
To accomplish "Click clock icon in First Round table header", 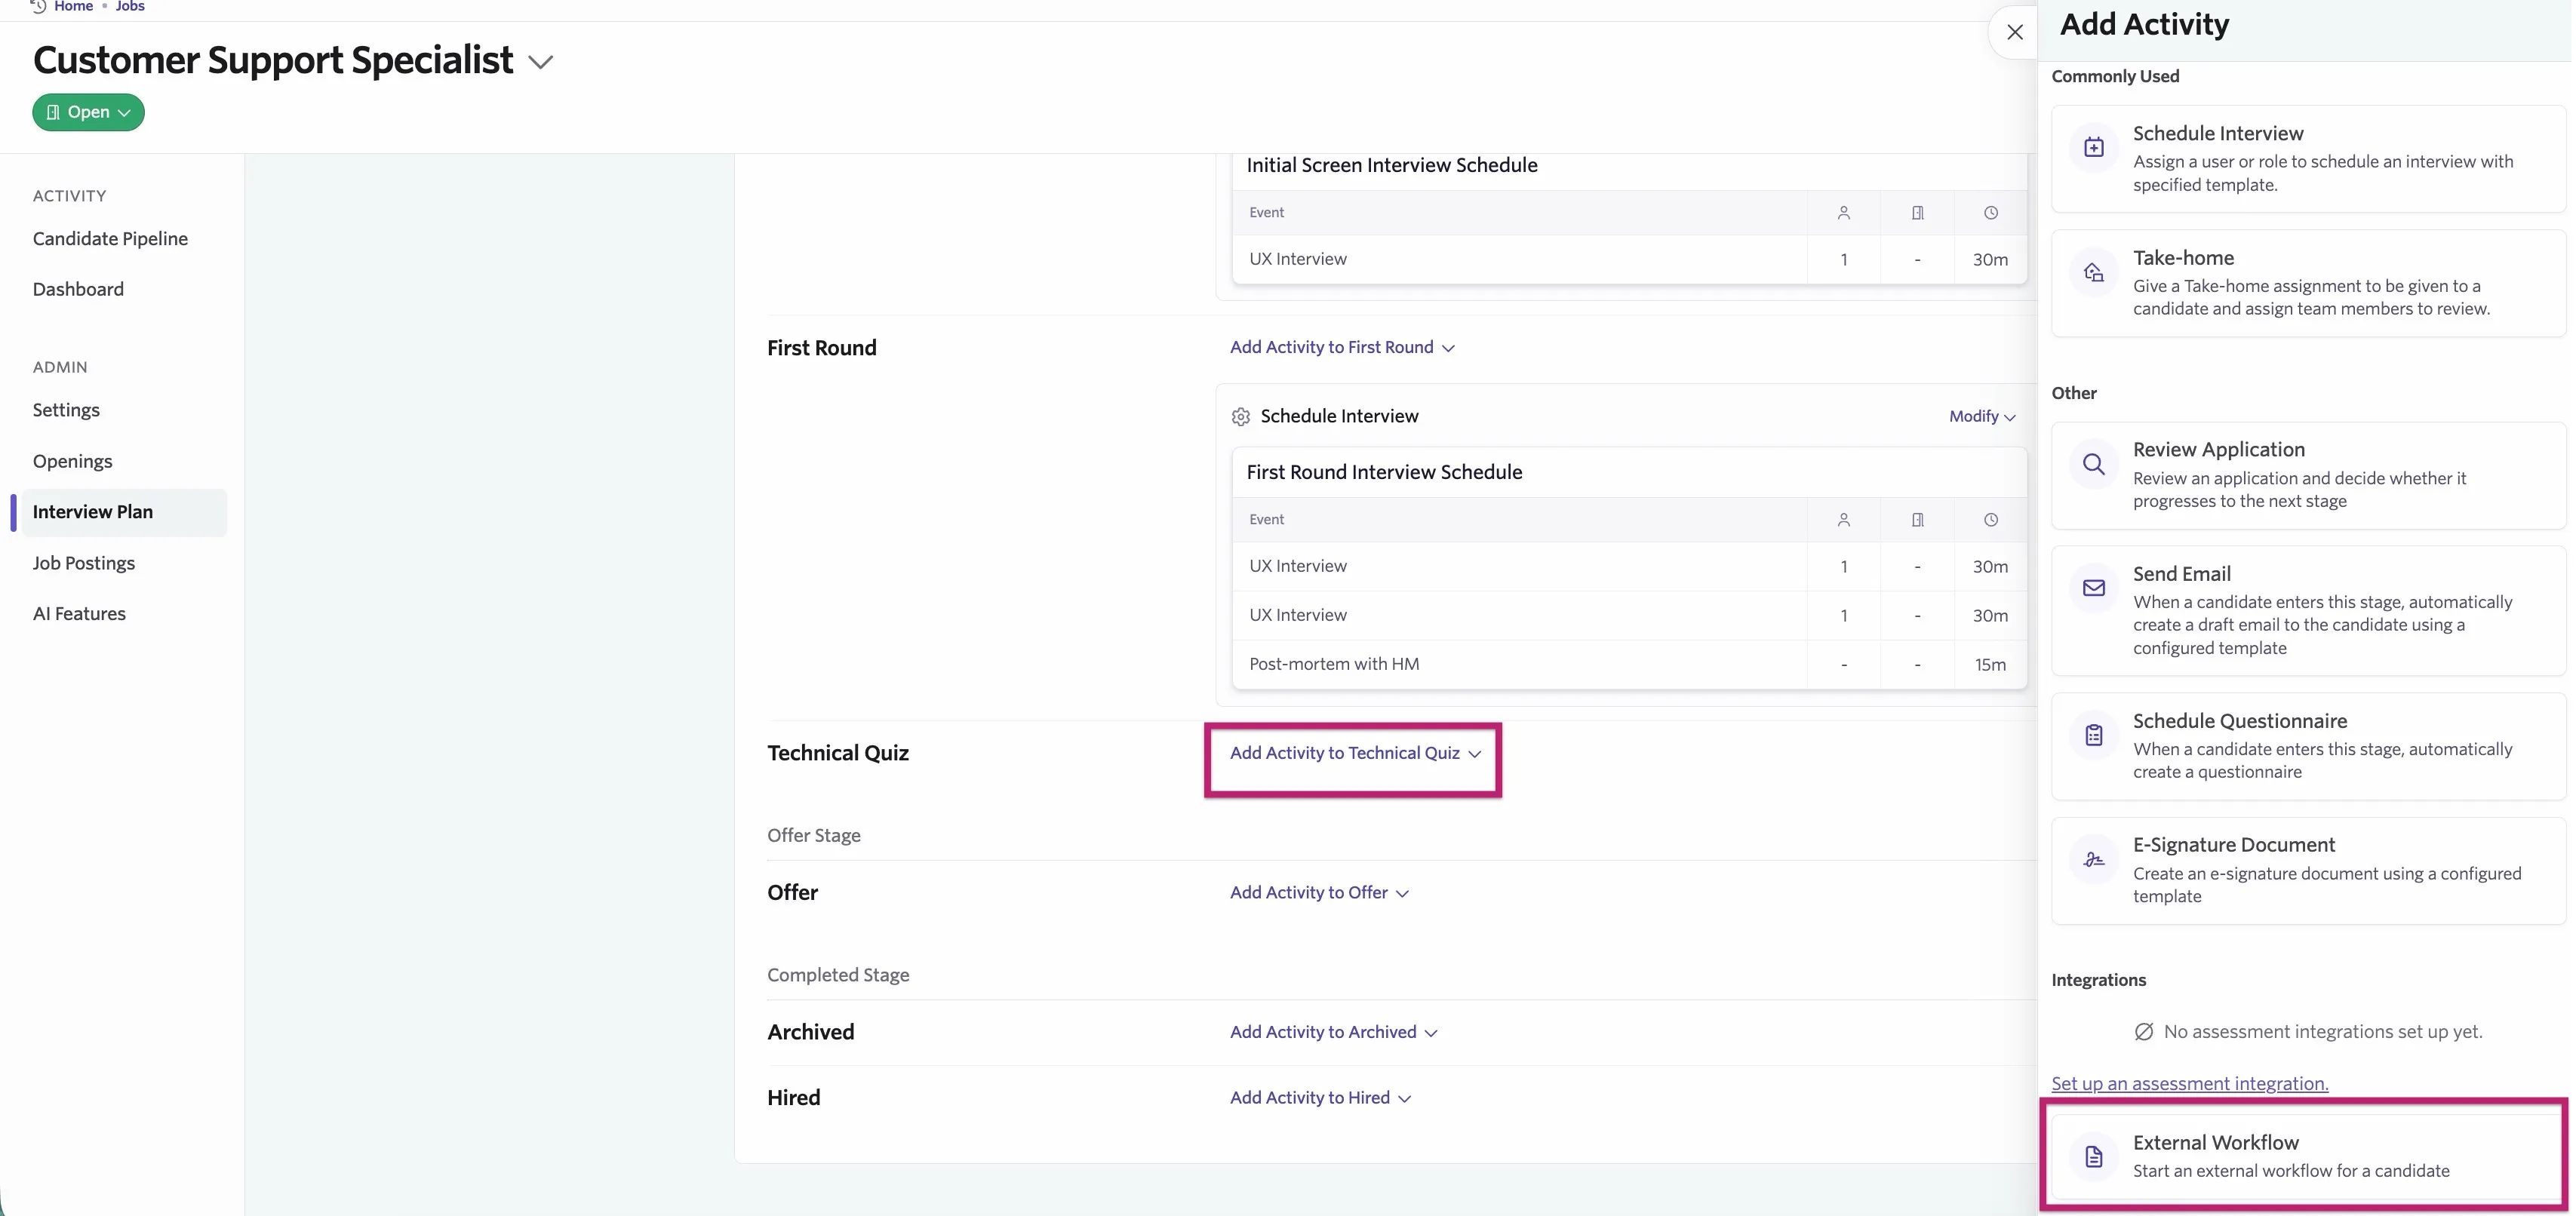I will coord(1990,520).
